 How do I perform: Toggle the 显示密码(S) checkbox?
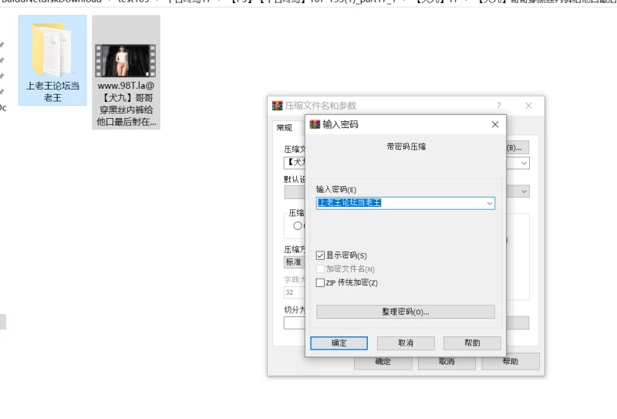click(x=320, y=255)
